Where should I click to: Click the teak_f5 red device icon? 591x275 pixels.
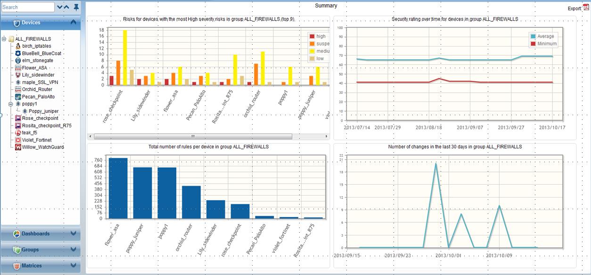(x=18, y=133)
